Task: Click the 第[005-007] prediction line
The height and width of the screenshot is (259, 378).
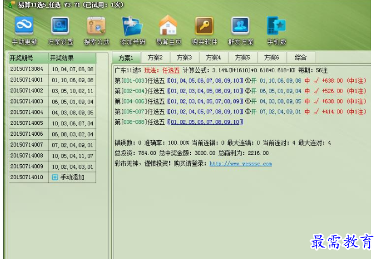Action: tap(240, 112)
